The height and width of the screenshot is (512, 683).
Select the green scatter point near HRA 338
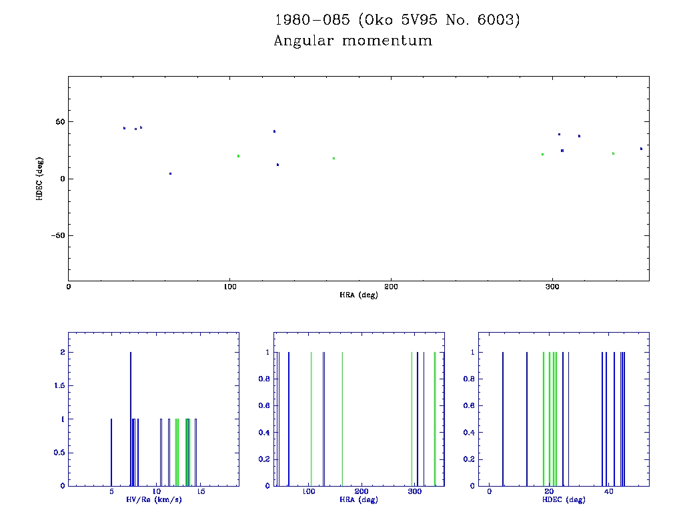(613, 153)
